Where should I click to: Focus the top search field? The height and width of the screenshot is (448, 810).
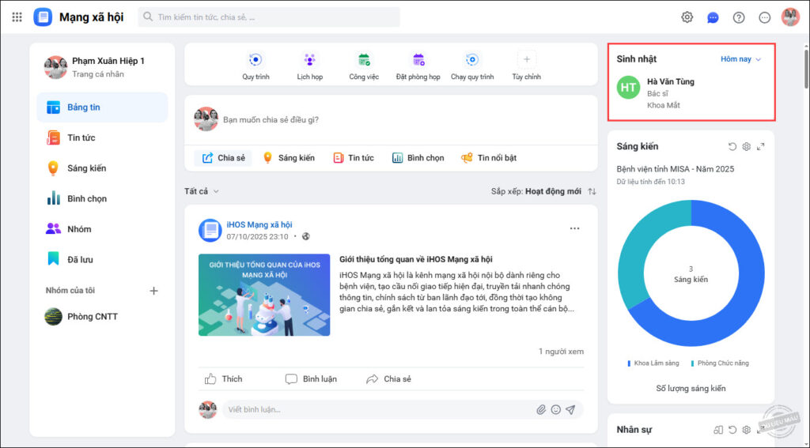point(269,17)
